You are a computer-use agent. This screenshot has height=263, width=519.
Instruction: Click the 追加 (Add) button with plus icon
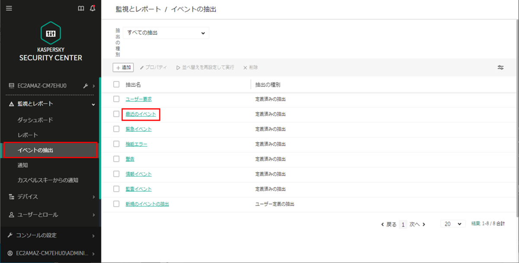coord(123,67)
